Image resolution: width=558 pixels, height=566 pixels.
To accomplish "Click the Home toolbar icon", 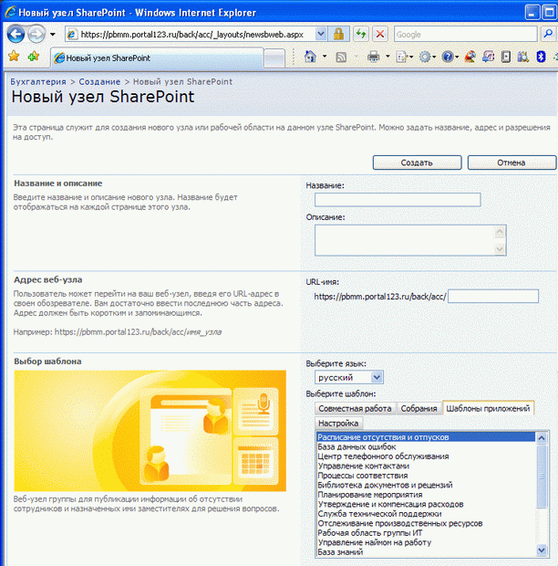I will pos(310,57).
